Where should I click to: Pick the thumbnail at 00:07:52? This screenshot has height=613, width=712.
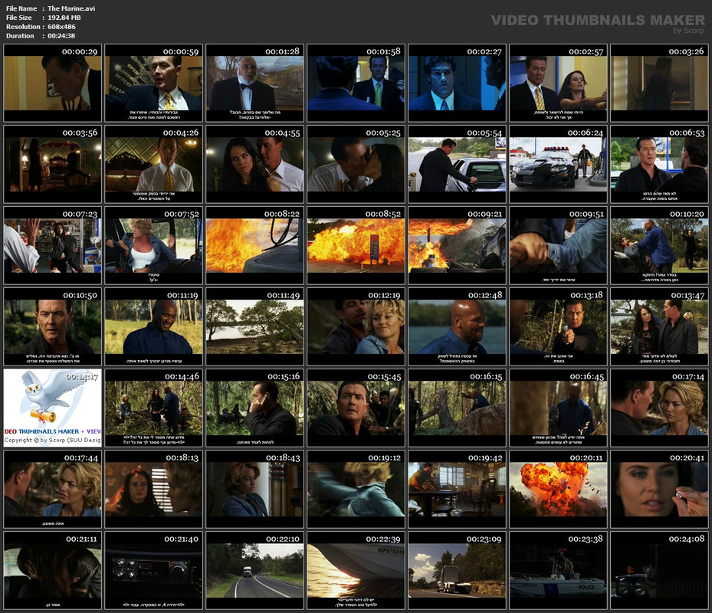click(x=154, y=246)
